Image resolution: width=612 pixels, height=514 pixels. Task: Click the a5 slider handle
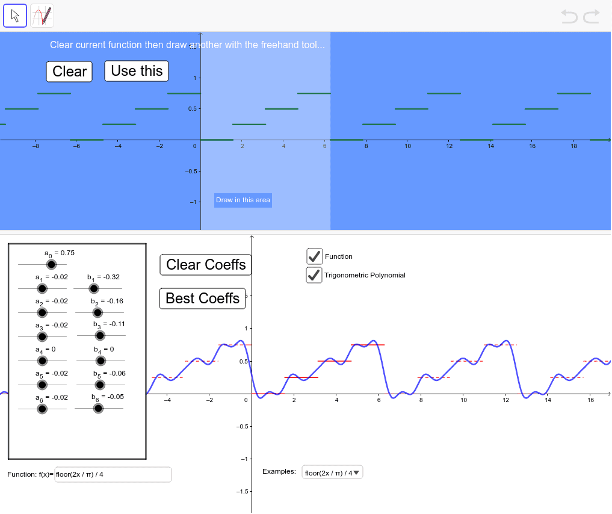(42, 385)
